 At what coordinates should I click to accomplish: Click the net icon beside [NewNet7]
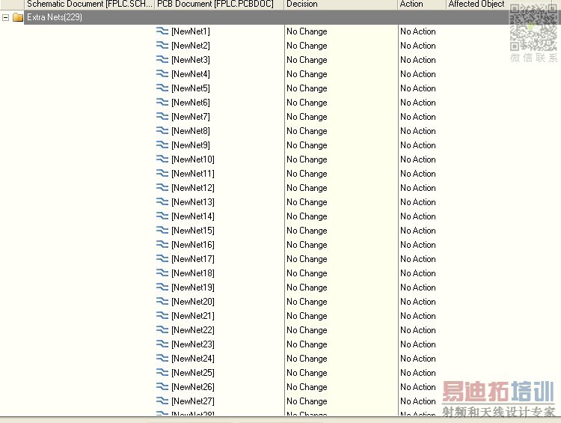coord(162,116)
